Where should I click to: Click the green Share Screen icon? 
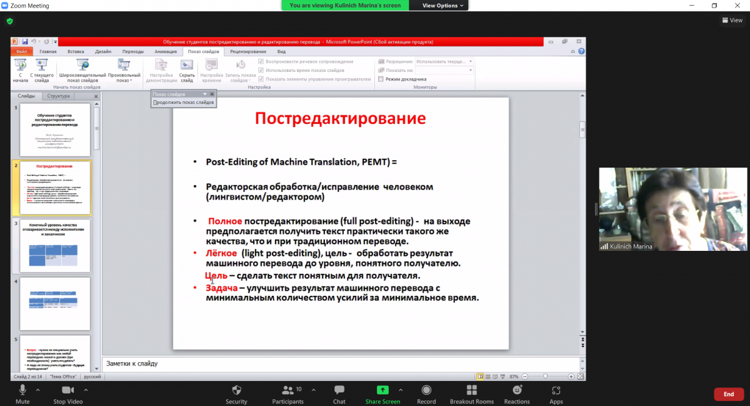382,390
